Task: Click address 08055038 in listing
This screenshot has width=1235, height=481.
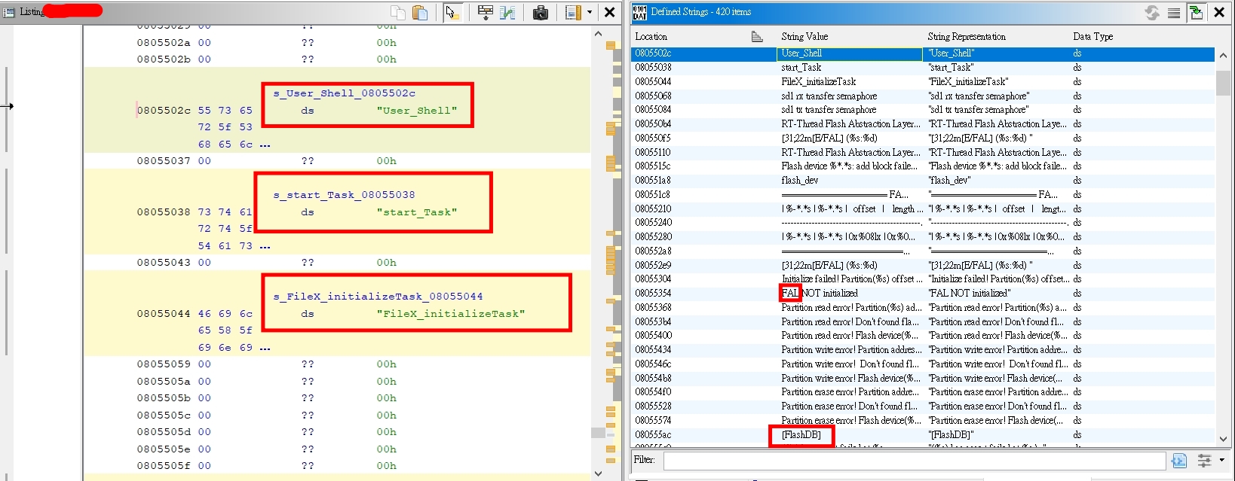Action: [x=164, y=212]
